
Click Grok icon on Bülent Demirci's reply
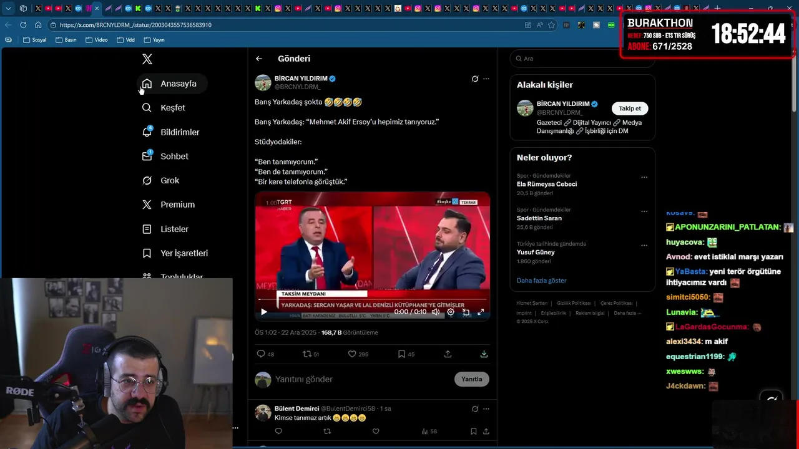point(475,409)
